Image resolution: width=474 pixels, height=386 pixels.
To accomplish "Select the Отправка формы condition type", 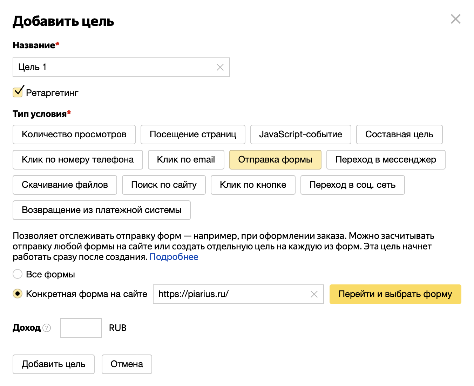I will tap(275, 160).
